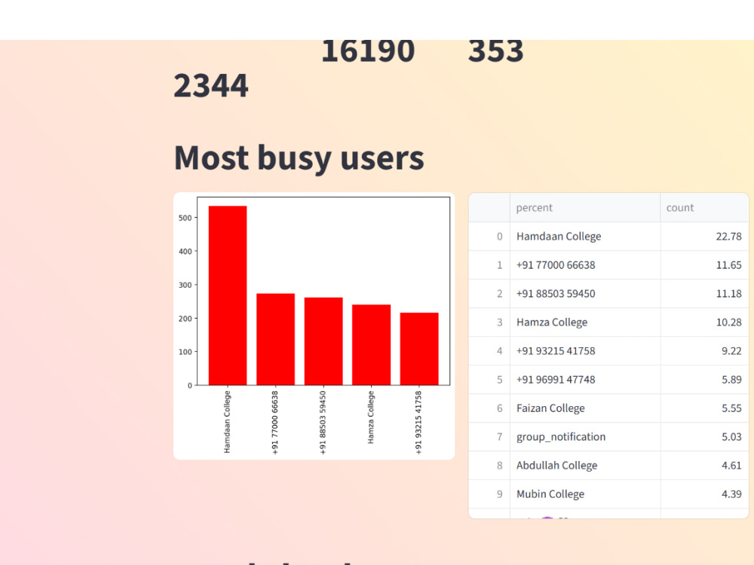Select the 'group_notification' table cell
This screenshot has height=565, width=754.
coord(585,437)
